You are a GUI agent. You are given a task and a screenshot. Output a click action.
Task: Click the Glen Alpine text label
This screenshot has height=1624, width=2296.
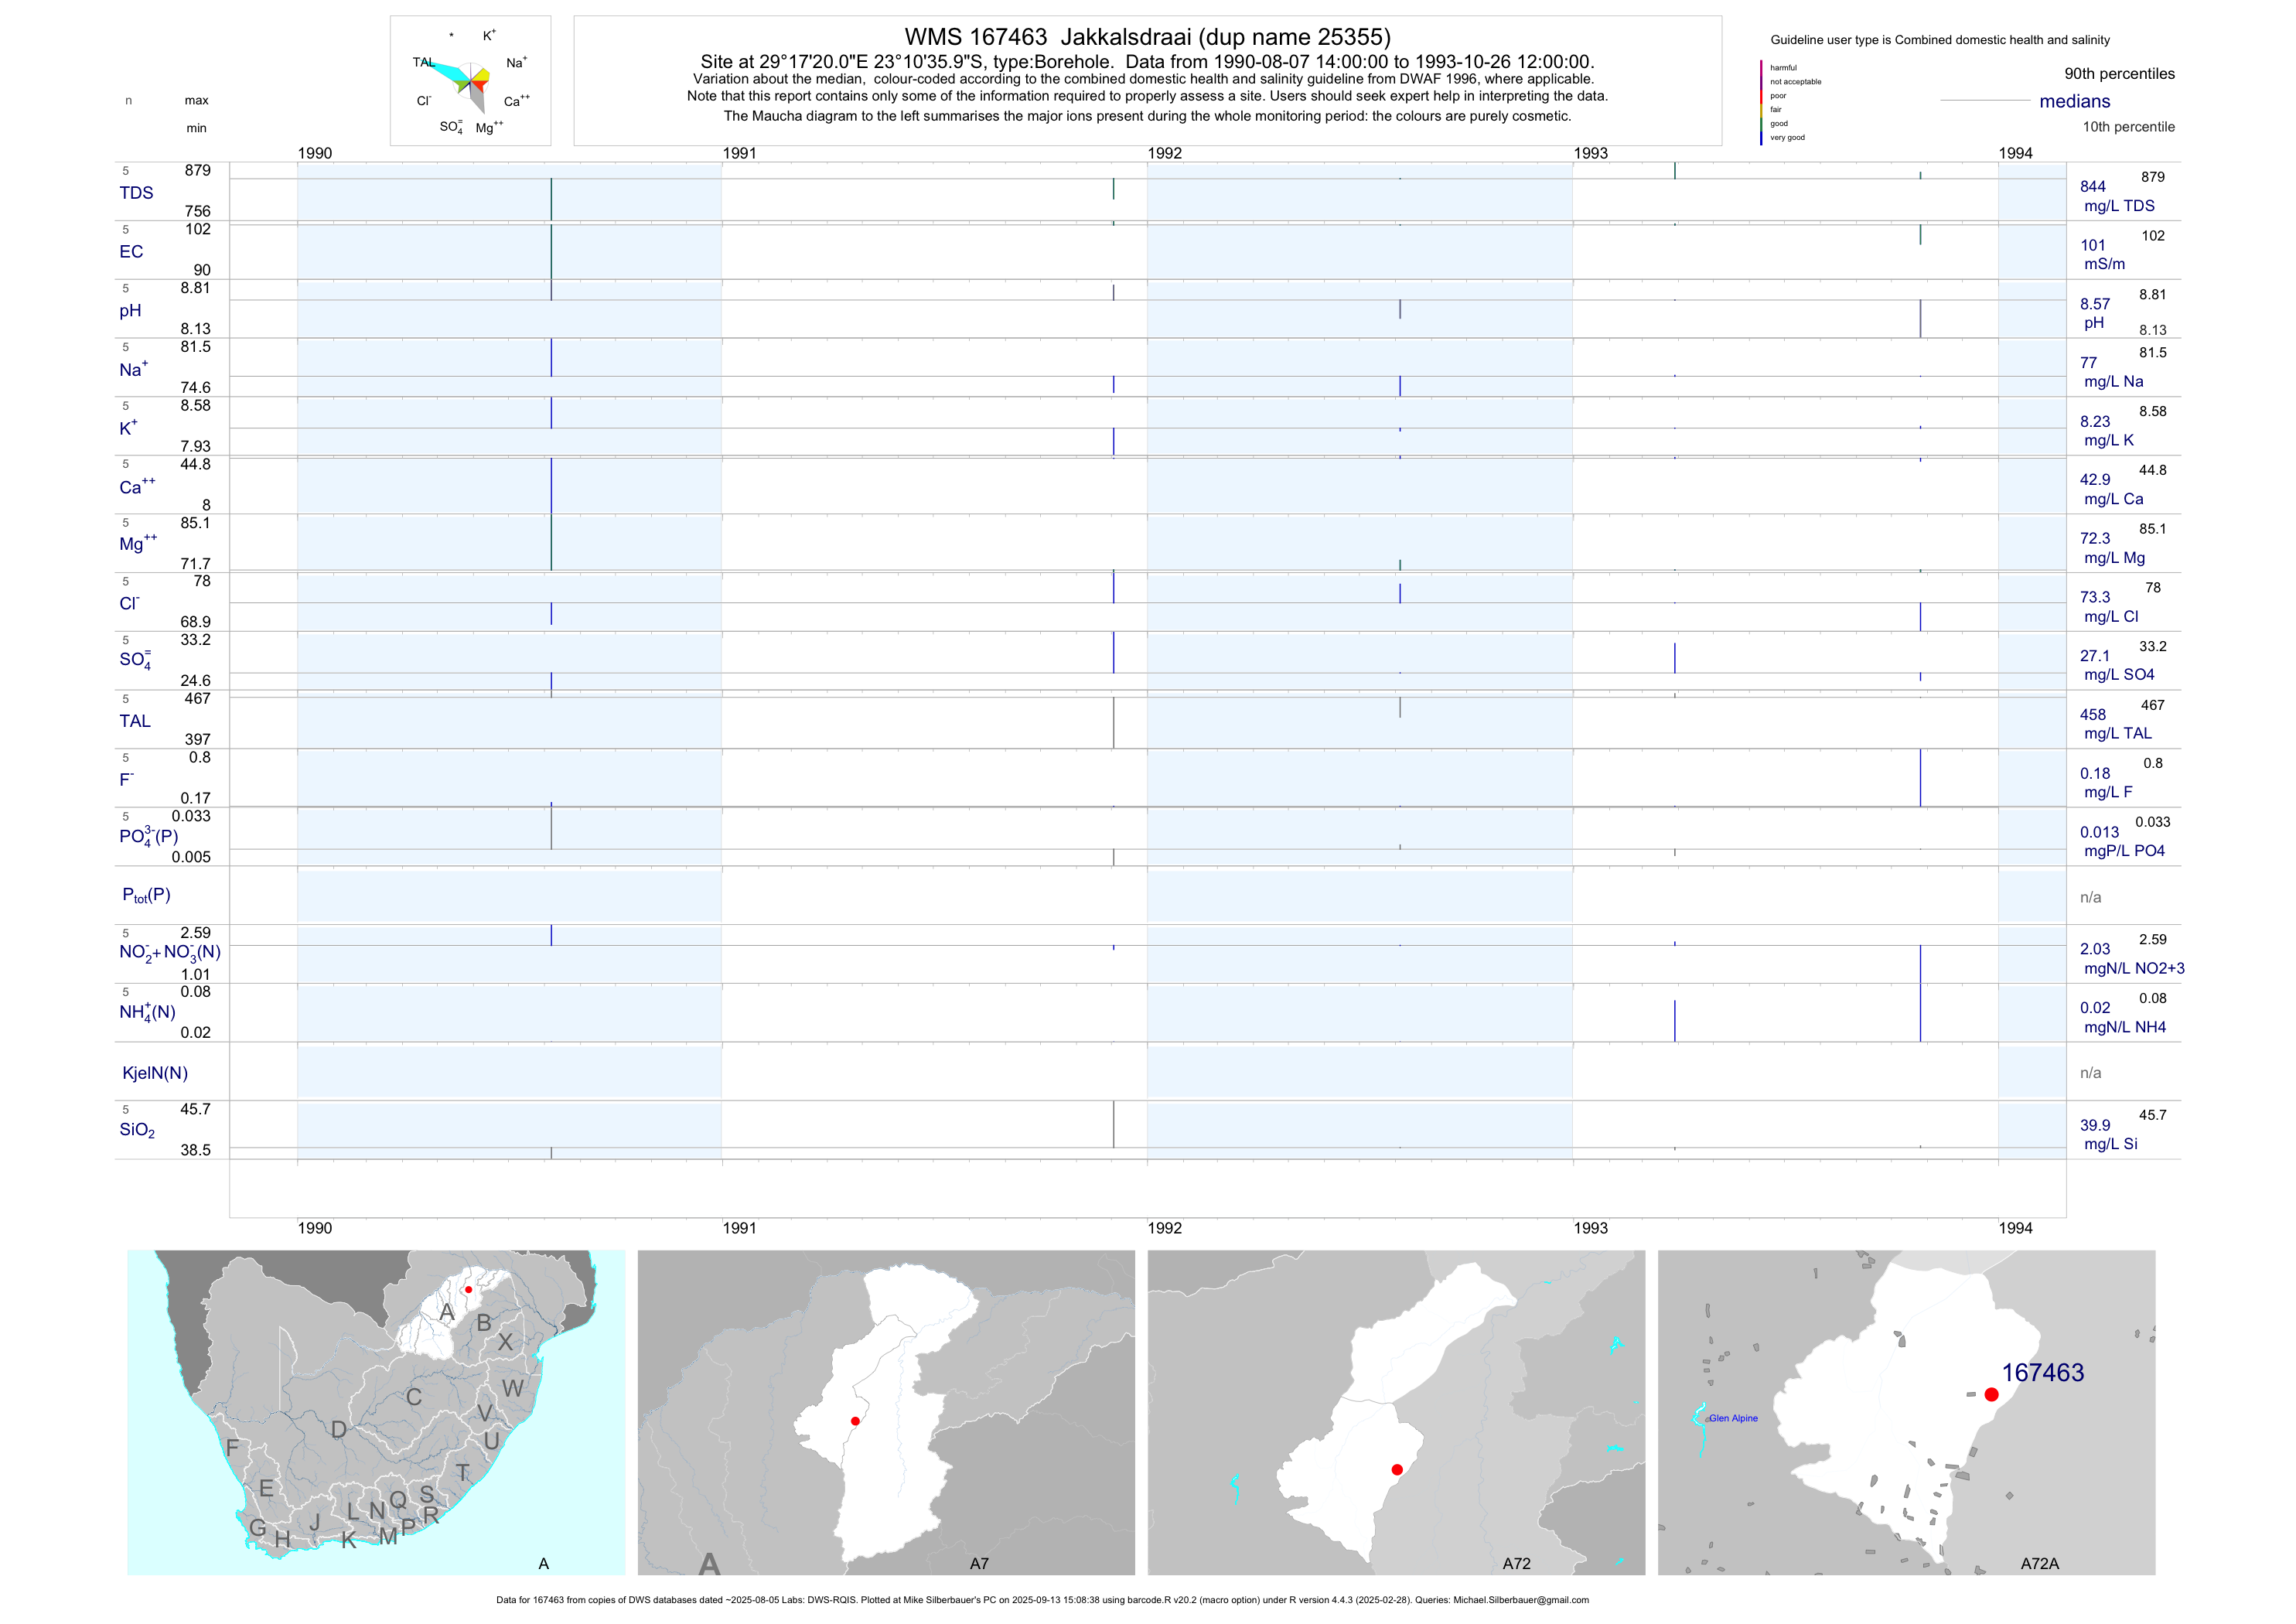[x=1733, y=1418]
